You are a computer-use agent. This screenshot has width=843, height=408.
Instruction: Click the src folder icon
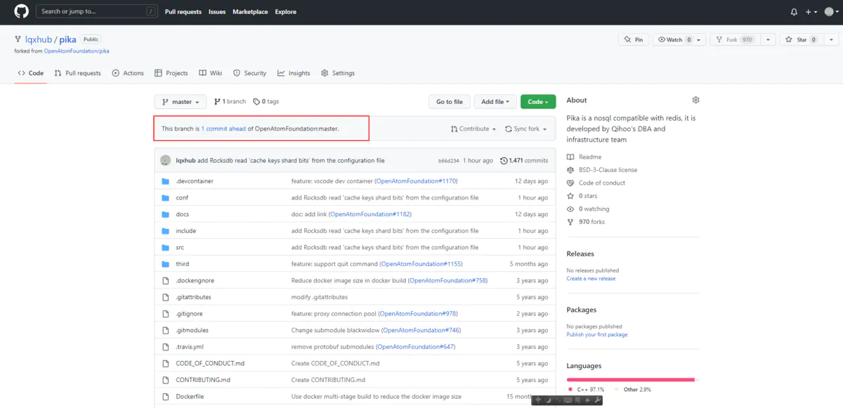[x=166, y=247]
